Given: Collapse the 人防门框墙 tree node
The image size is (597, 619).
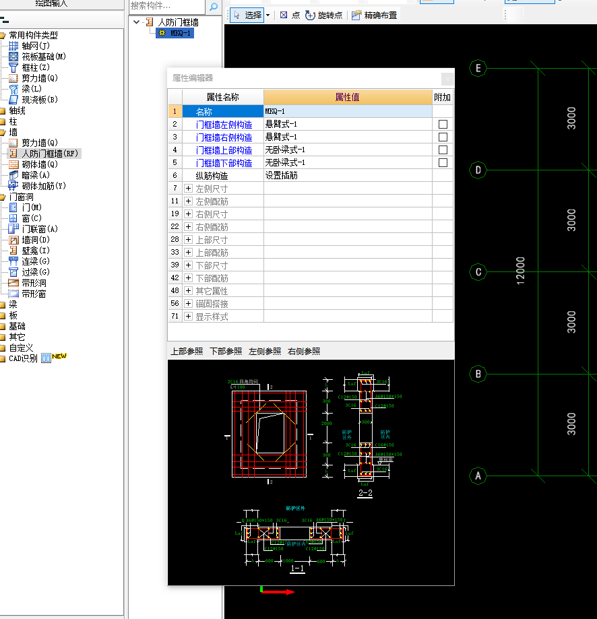Looking at the screenshot, I should (137, 22).
